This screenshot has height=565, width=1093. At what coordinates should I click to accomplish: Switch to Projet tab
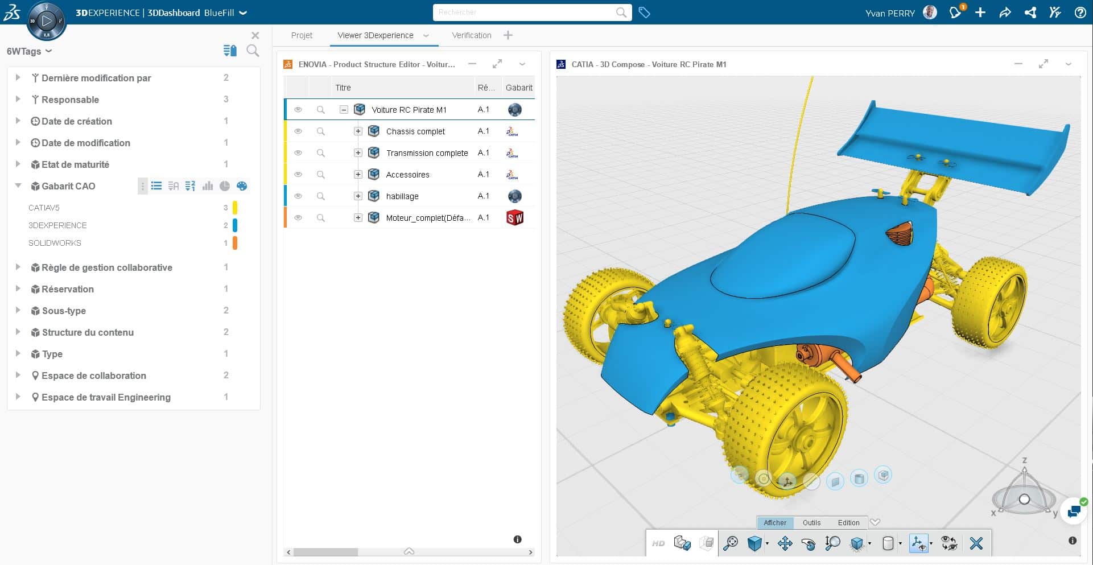point(302,35)
